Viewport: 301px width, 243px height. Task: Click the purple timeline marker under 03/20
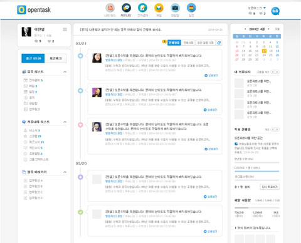[80, 177]
